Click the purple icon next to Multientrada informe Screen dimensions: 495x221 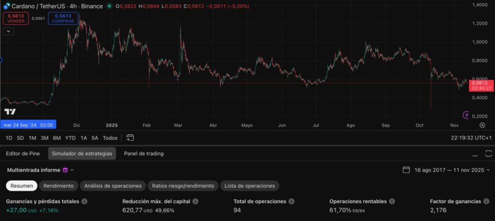pyautogui.click(x=65, y=170)
